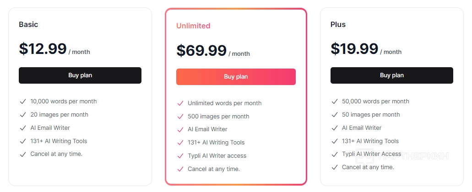
Task: Click the $12.99 price text
Action: pos(43,49)
